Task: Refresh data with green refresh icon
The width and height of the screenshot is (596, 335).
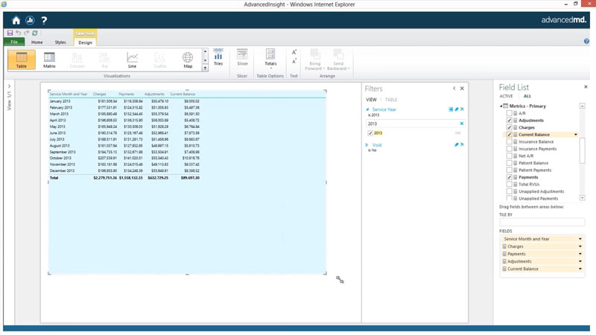Action: tap(34, 33)
